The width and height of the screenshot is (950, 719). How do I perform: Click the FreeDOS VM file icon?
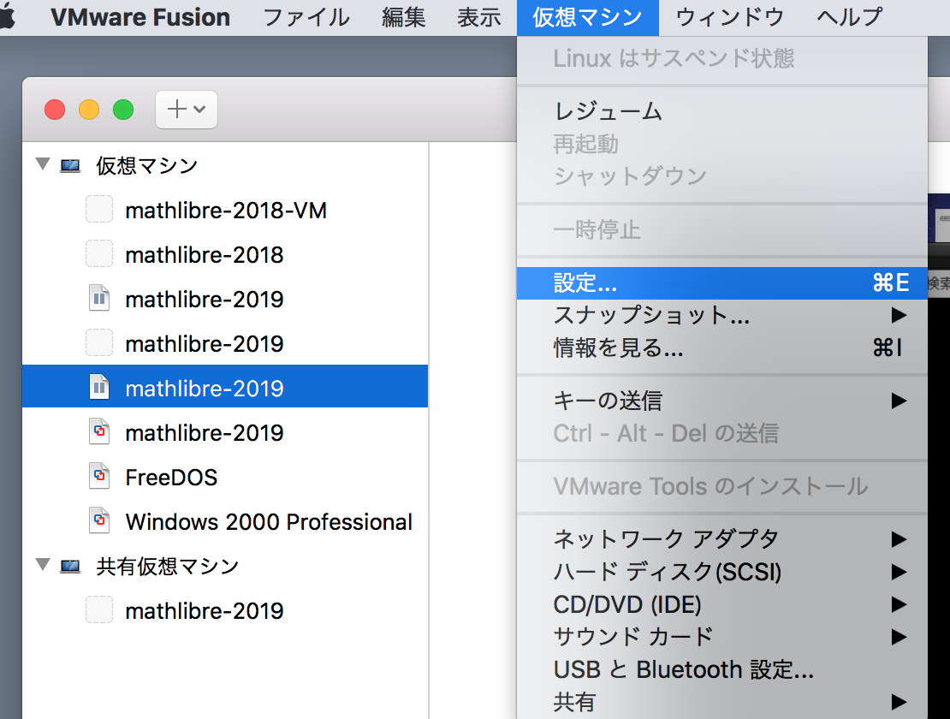tap(98, 476)
